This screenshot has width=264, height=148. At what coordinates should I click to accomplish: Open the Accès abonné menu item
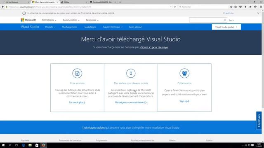point(135,27)
